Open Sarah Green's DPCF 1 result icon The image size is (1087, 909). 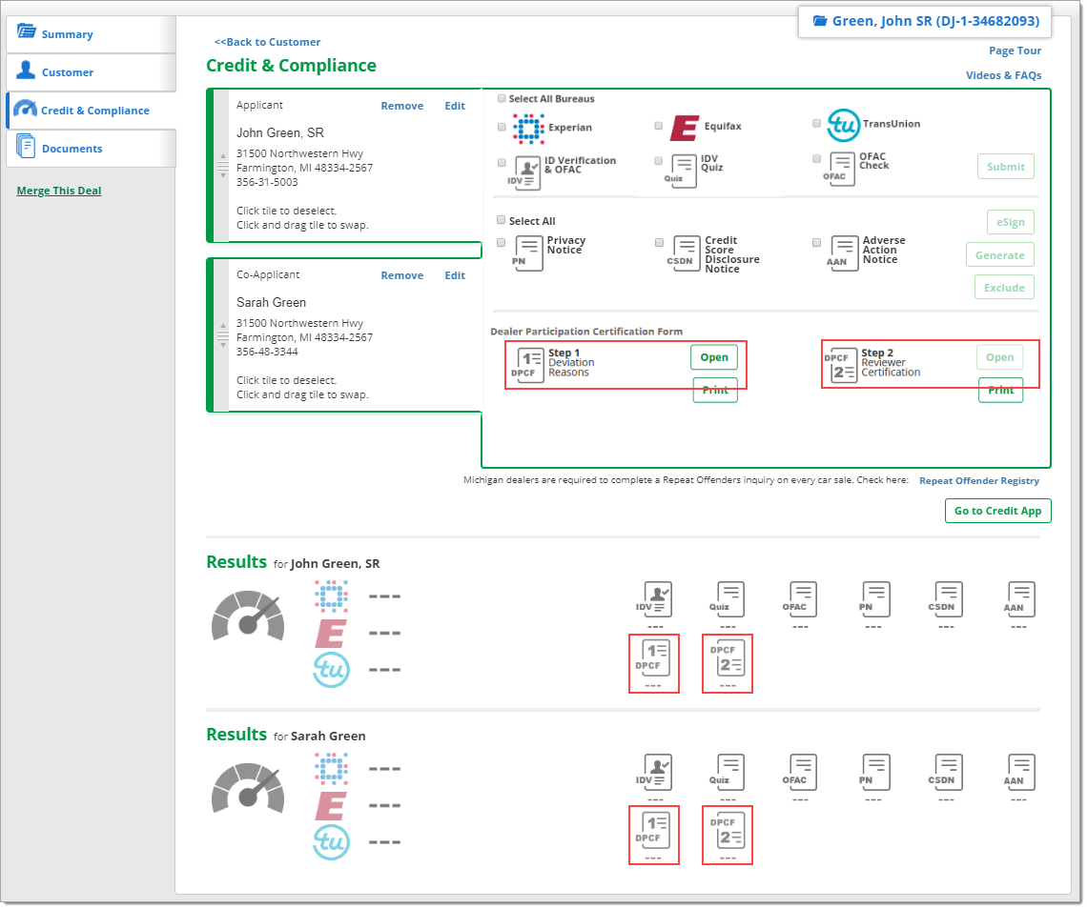pyautogui.click(x=654, y=831)
